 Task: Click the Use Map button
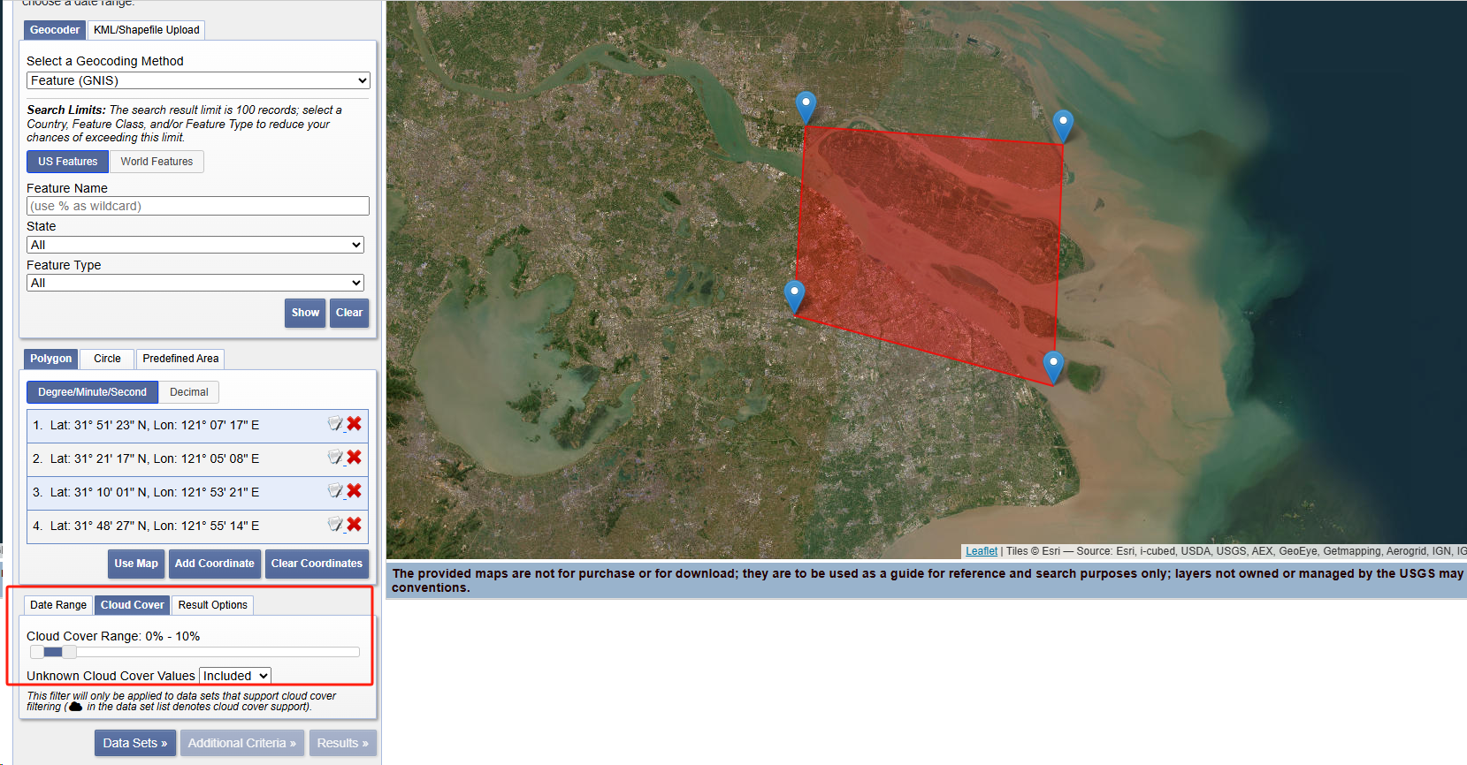pos(136,564)
